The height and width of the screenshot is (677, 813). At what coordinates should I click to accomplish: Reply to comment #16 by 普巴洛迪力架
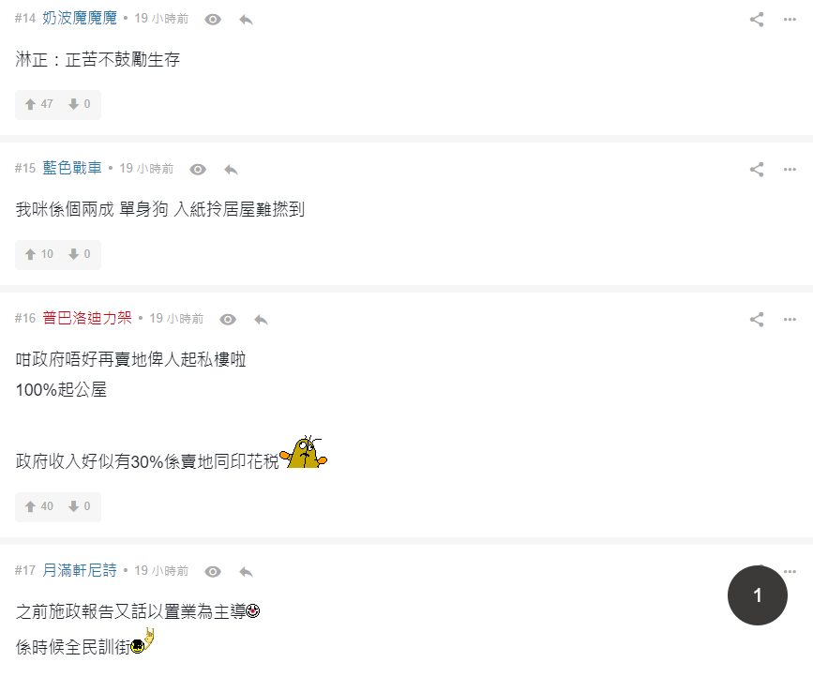(x=261, y=320)
